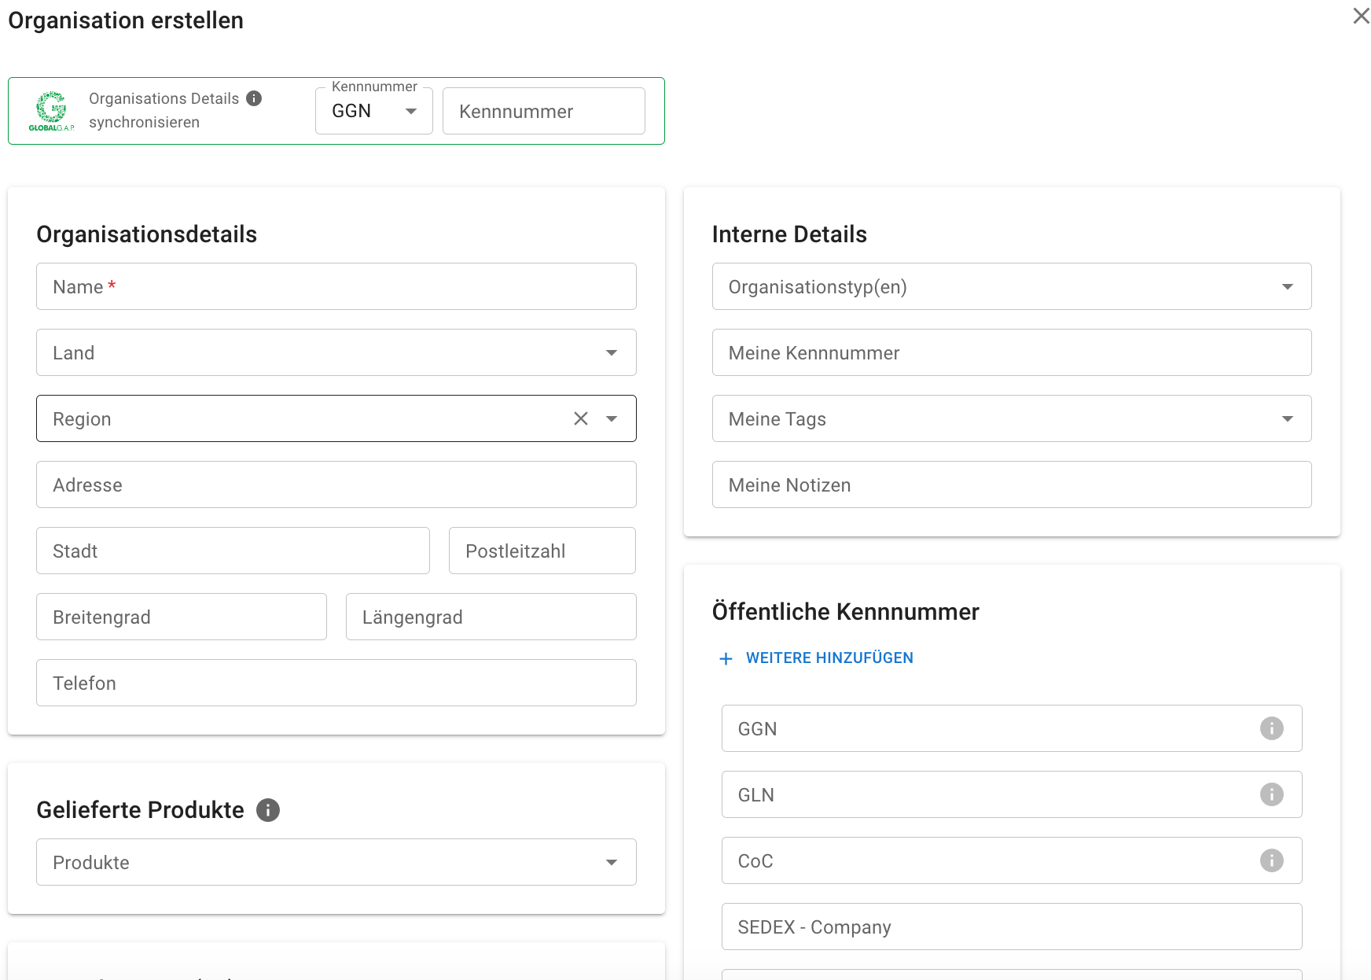This screenshot has width=1371, height=980.
Task: Show info for Gelieferte Produkte
Action: coord(268,810)
